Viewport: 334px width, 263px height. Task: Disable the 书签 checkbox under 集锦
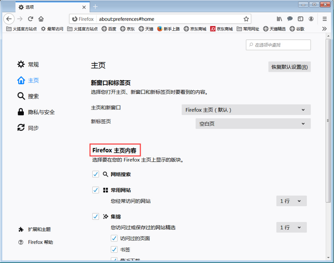tap(114, 249)
